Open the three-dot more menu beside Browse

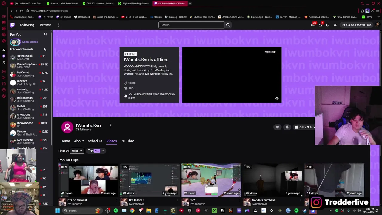coord(59,25)
